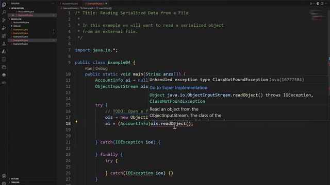Open Explorer views and more actions ellipsis
The height and width of the screenshot is (185, 330).
tap(53, 4)
